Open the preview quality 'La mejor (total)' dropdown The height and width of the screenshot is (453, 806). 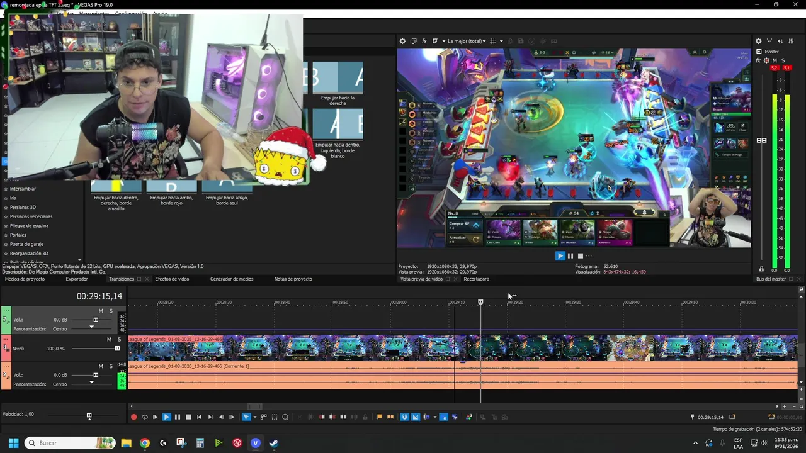[x=467, y=41]
